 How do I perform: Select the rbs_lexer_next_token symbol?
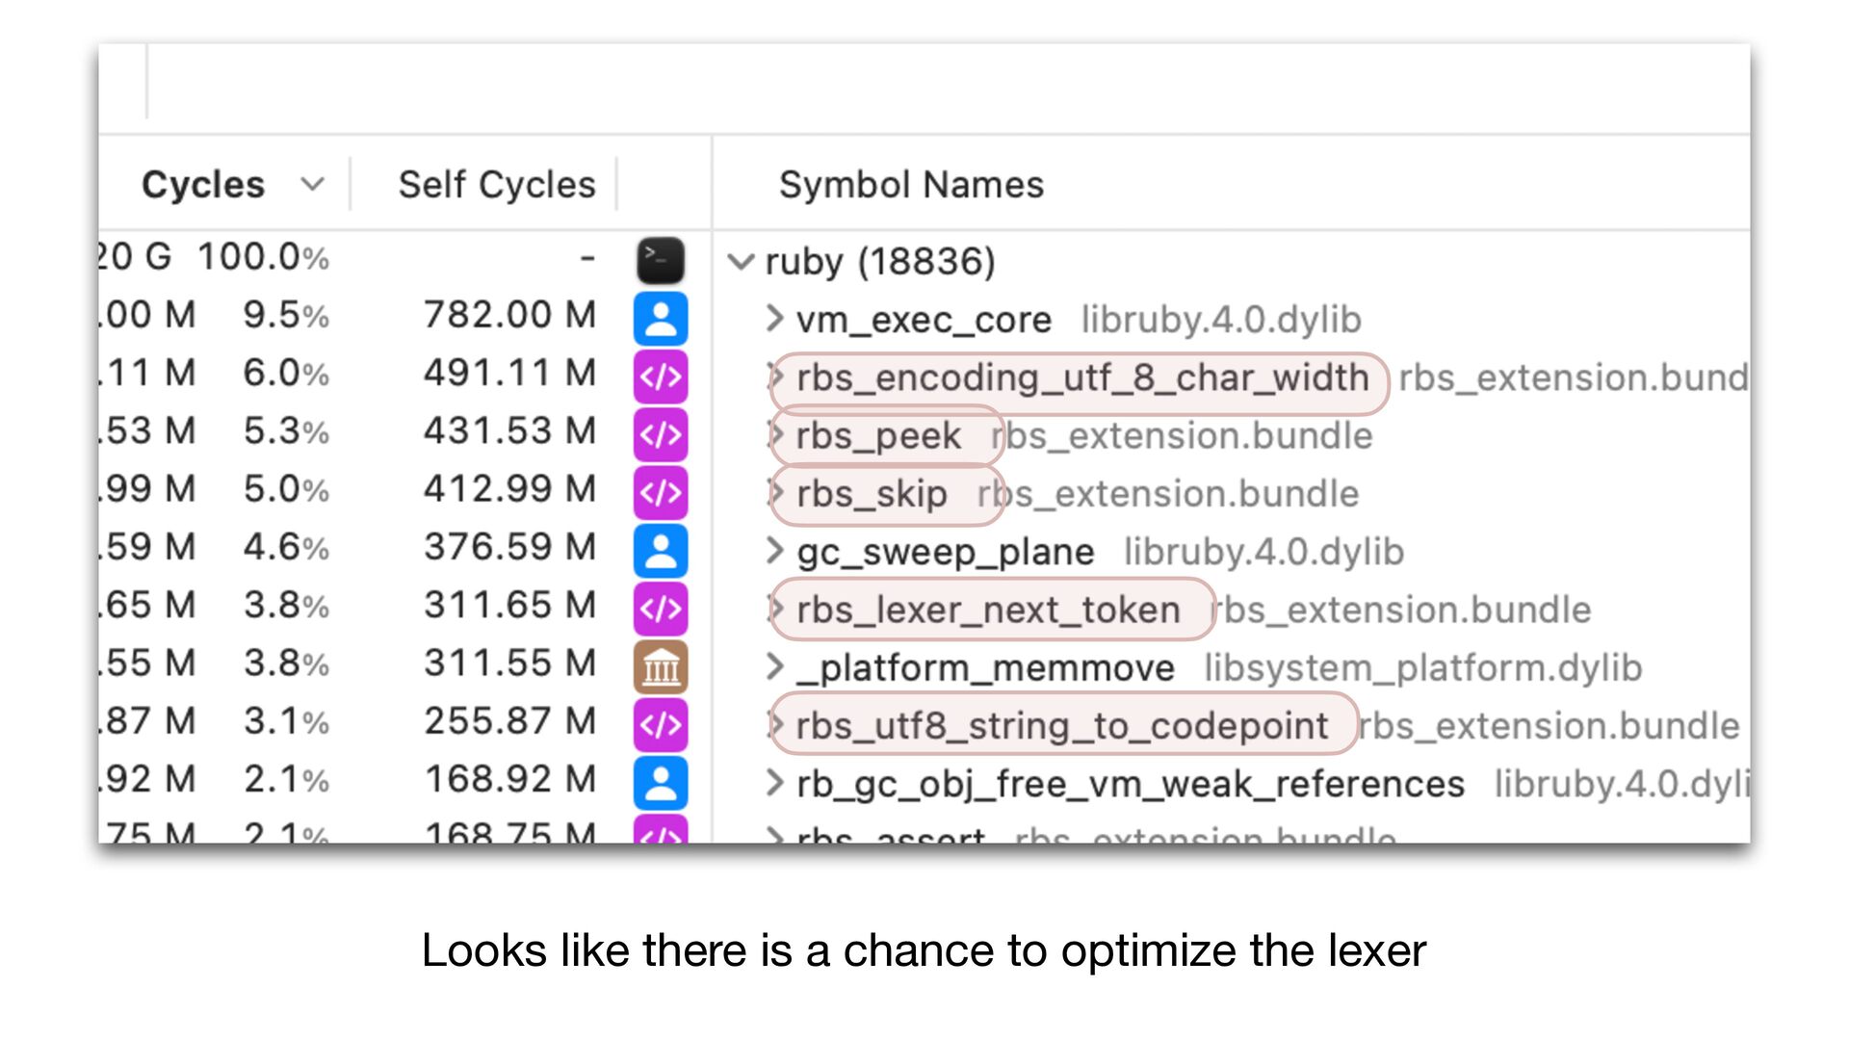pos(987,610)
